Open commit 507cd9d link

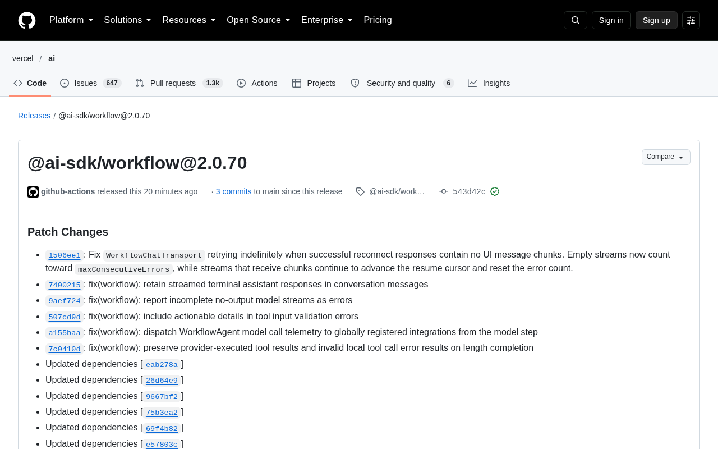pyautogui.click(x=65, y=317)
